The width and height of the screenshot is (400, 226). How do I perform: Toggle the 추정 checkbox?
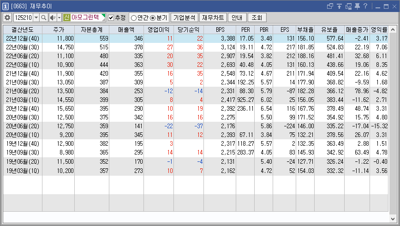tap(111, 18)
